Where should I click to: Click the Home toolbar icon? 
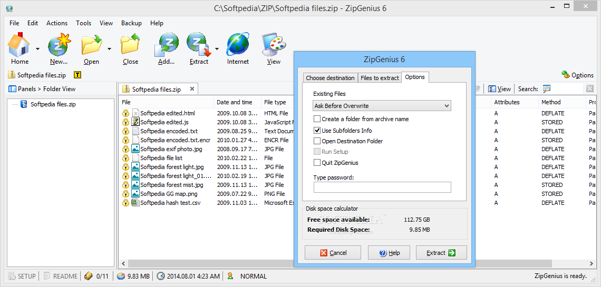click(19, 45)
